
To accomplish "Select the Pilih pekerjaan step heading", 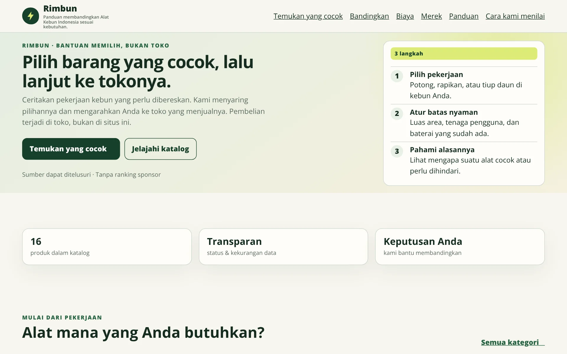I will point(436,74).
